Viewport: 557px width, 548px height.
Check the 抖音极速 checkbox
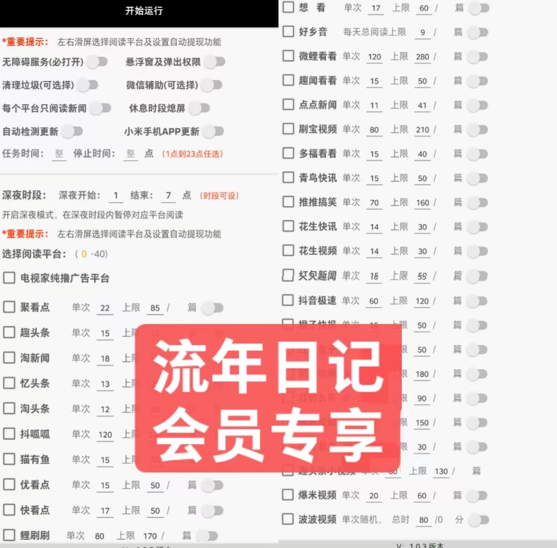287,301
